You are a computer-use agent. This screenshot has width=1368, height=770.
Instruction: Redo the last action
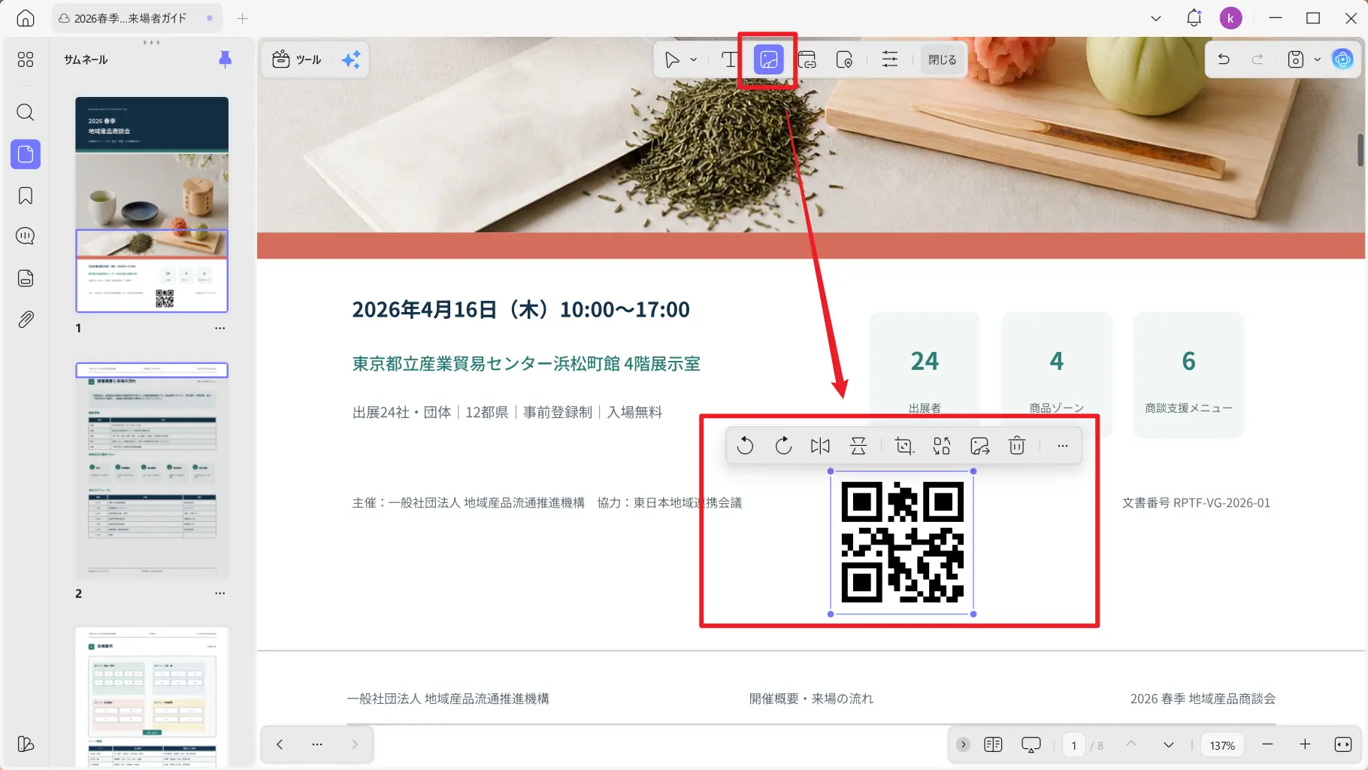pyautogui.click(x=1258, y=59)
